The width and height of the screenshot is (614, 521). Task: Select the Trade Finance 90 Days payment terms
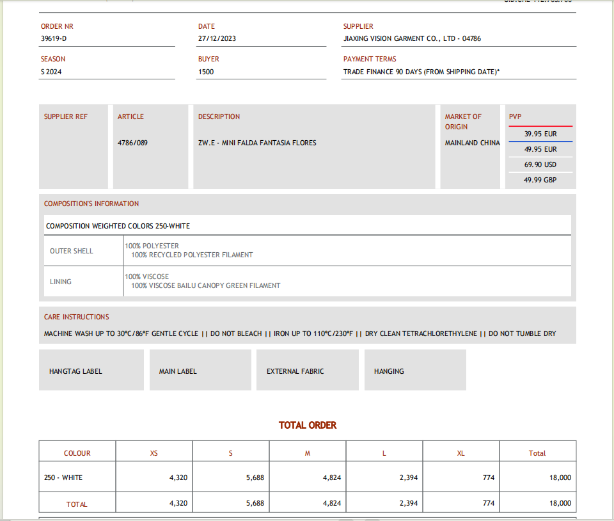pyautogui.click(x=421, y=72)
